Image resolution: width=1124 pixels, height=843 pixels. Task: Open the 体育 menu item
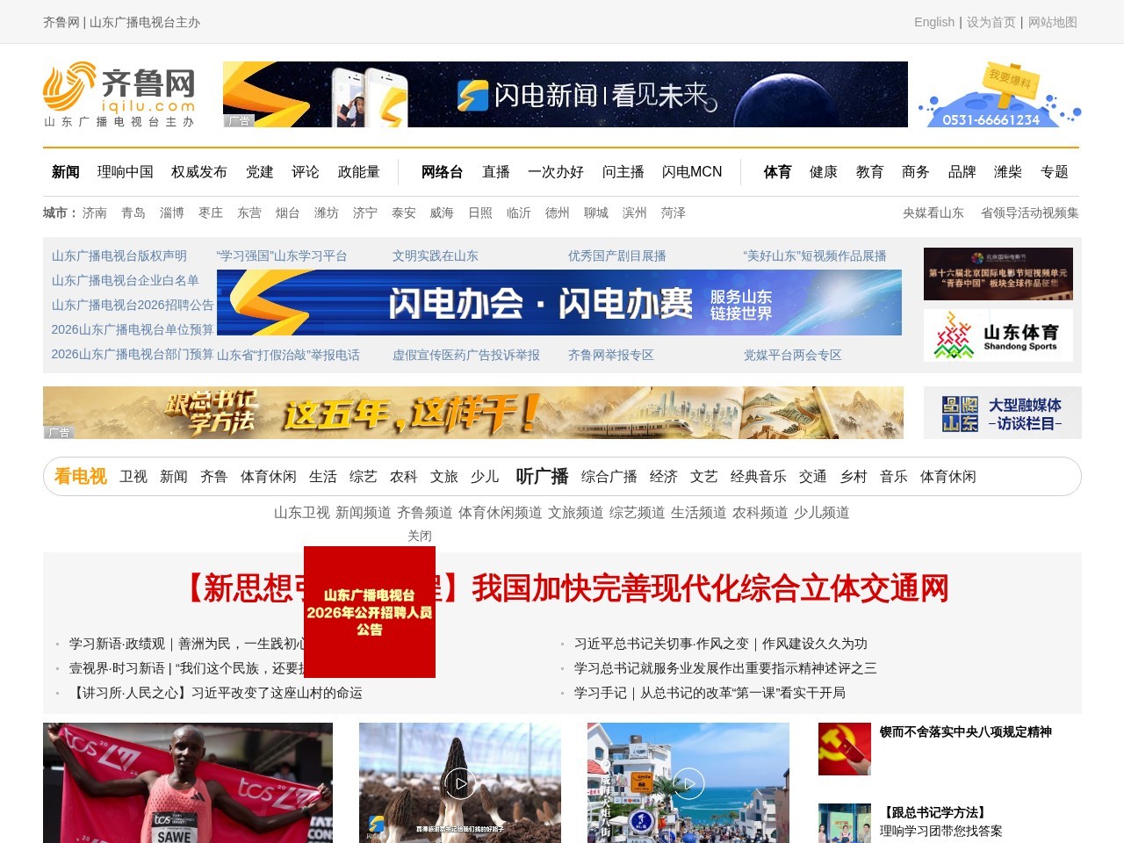click(776, 172)
